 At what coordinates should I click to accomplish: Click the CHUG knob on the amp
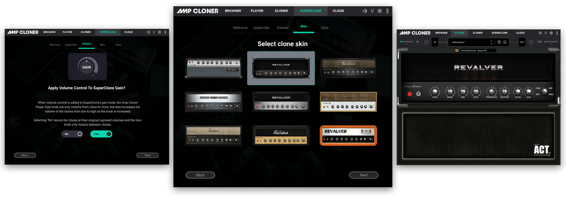518,92
